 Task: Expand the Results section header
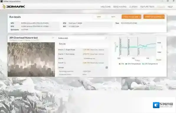62,44
